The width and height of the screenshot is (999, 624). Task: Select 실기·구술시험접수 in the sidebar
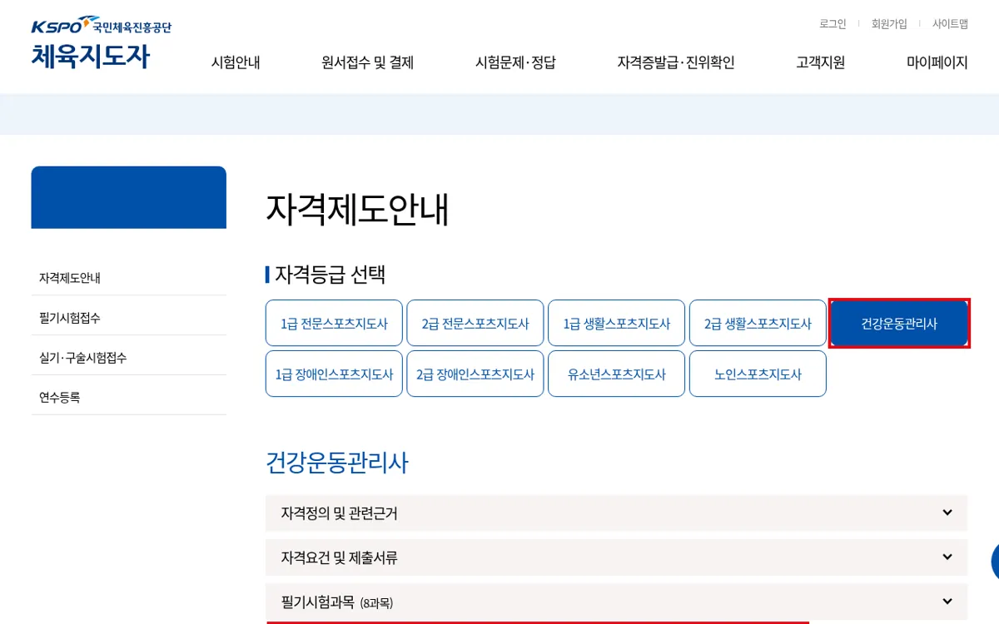129,358
